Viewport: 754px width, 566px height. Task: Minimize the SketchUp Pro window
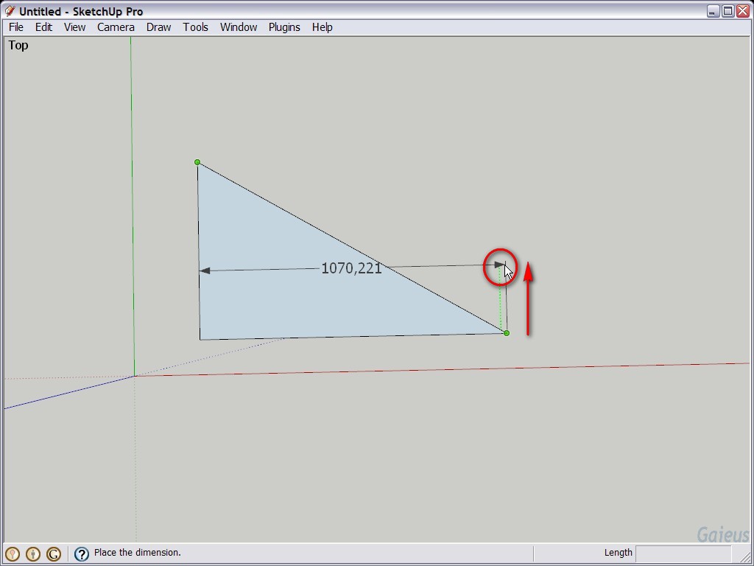713,11
